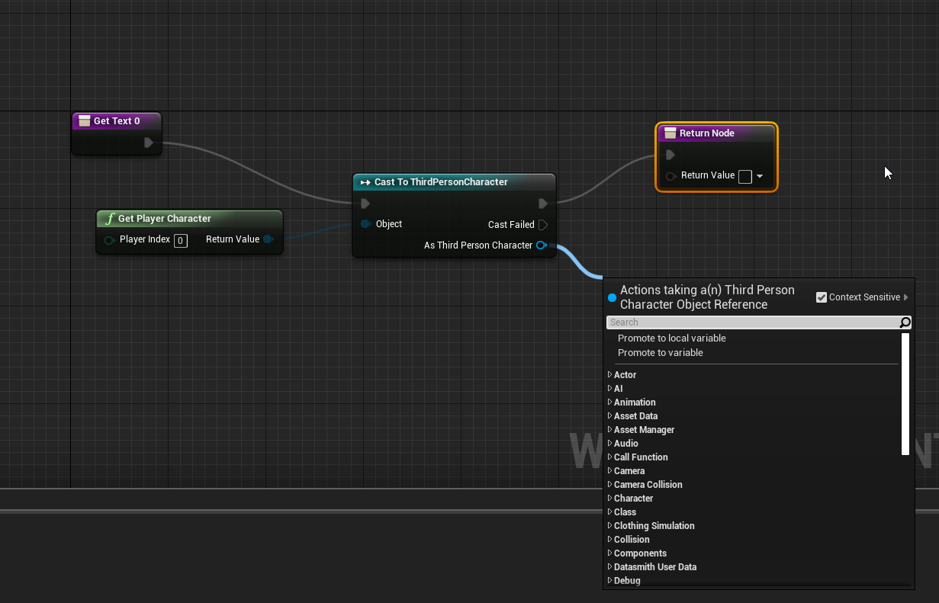Select the Cast To ThirdPersonCharacter node title

click(441, 182)
